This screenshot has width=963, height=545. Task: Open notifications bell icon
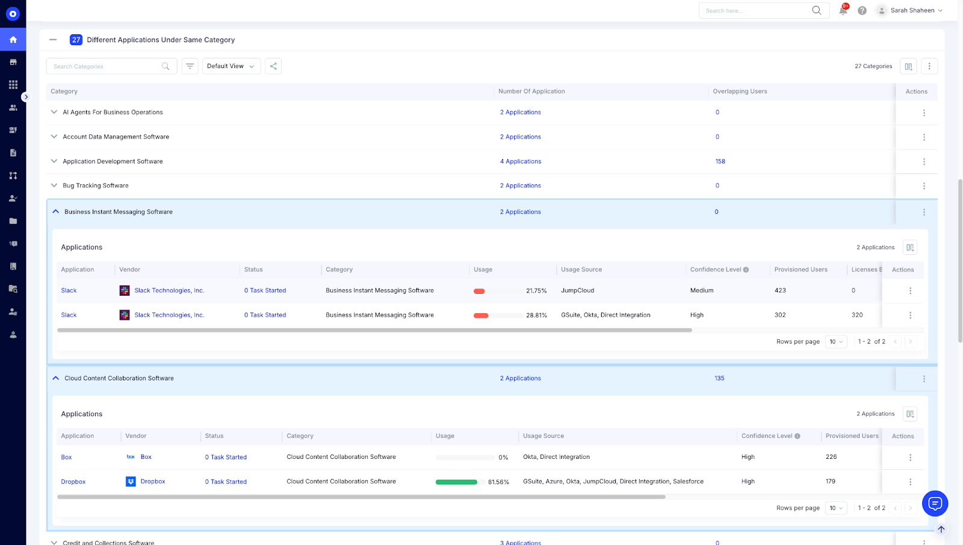pos(843,10)
